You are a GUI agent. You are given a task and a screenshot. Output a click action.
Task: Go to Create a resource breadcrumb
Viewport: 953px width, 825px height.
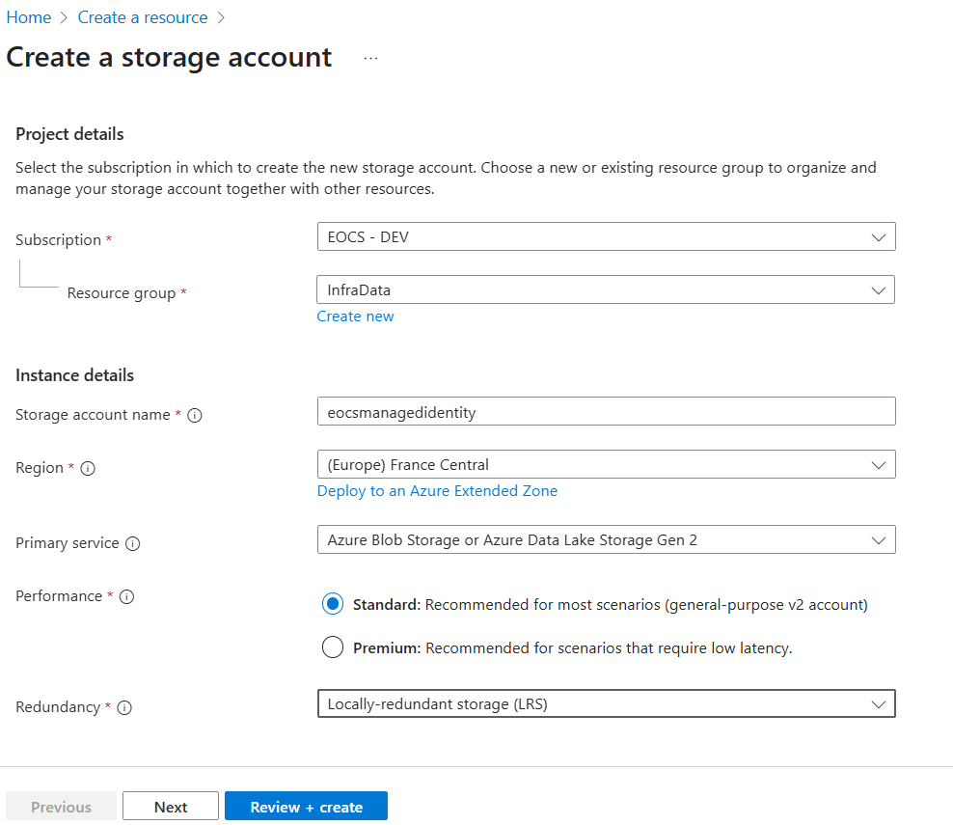pyautogui.click(x=142, y=17)
